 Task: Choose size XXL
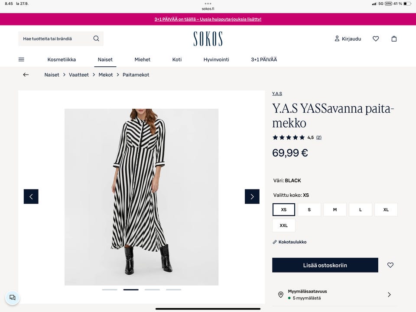tap(283, 225)
